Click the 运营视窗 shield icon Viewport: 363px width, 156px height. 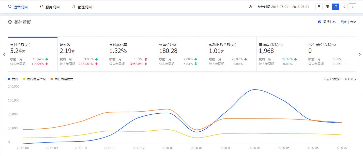tap(10, 7)
